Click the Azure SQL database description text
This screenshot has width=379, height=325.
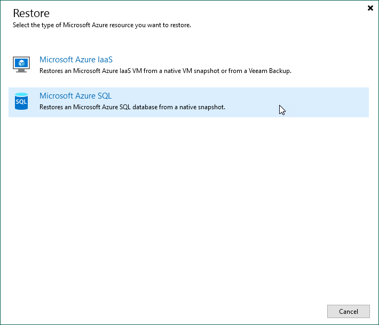tap(132, 107)
